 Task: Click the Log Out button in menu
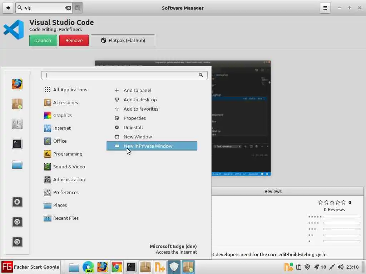pos(17,222)
